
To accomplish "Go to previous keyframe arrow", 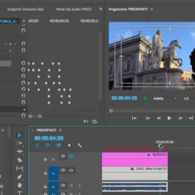I will click(x=6, y=44).
